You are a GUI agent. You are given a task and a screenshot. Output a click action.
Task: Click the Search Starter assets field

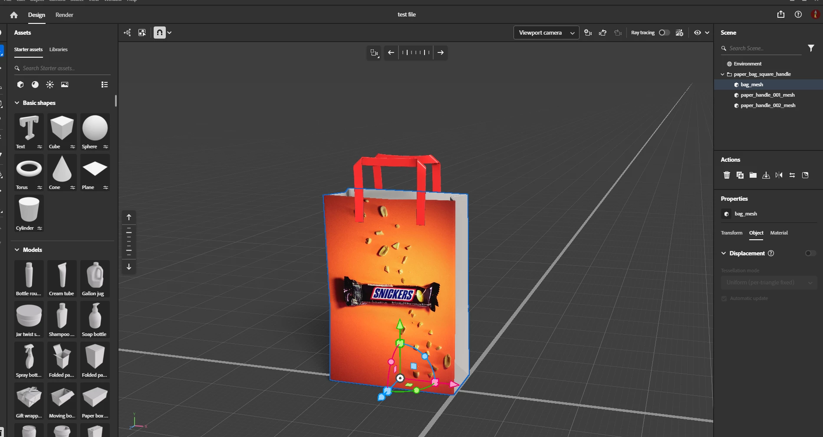coord(63,68)
